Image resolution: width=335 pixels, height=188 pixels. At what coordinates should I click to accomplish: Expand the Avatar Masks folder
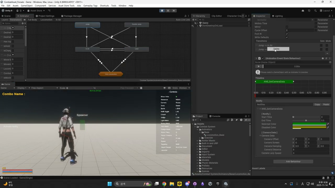point(197,141)
